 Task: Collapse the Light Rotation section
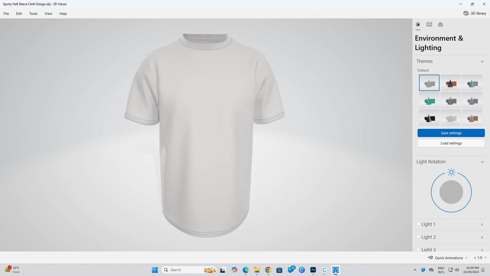tap(482, 162)
